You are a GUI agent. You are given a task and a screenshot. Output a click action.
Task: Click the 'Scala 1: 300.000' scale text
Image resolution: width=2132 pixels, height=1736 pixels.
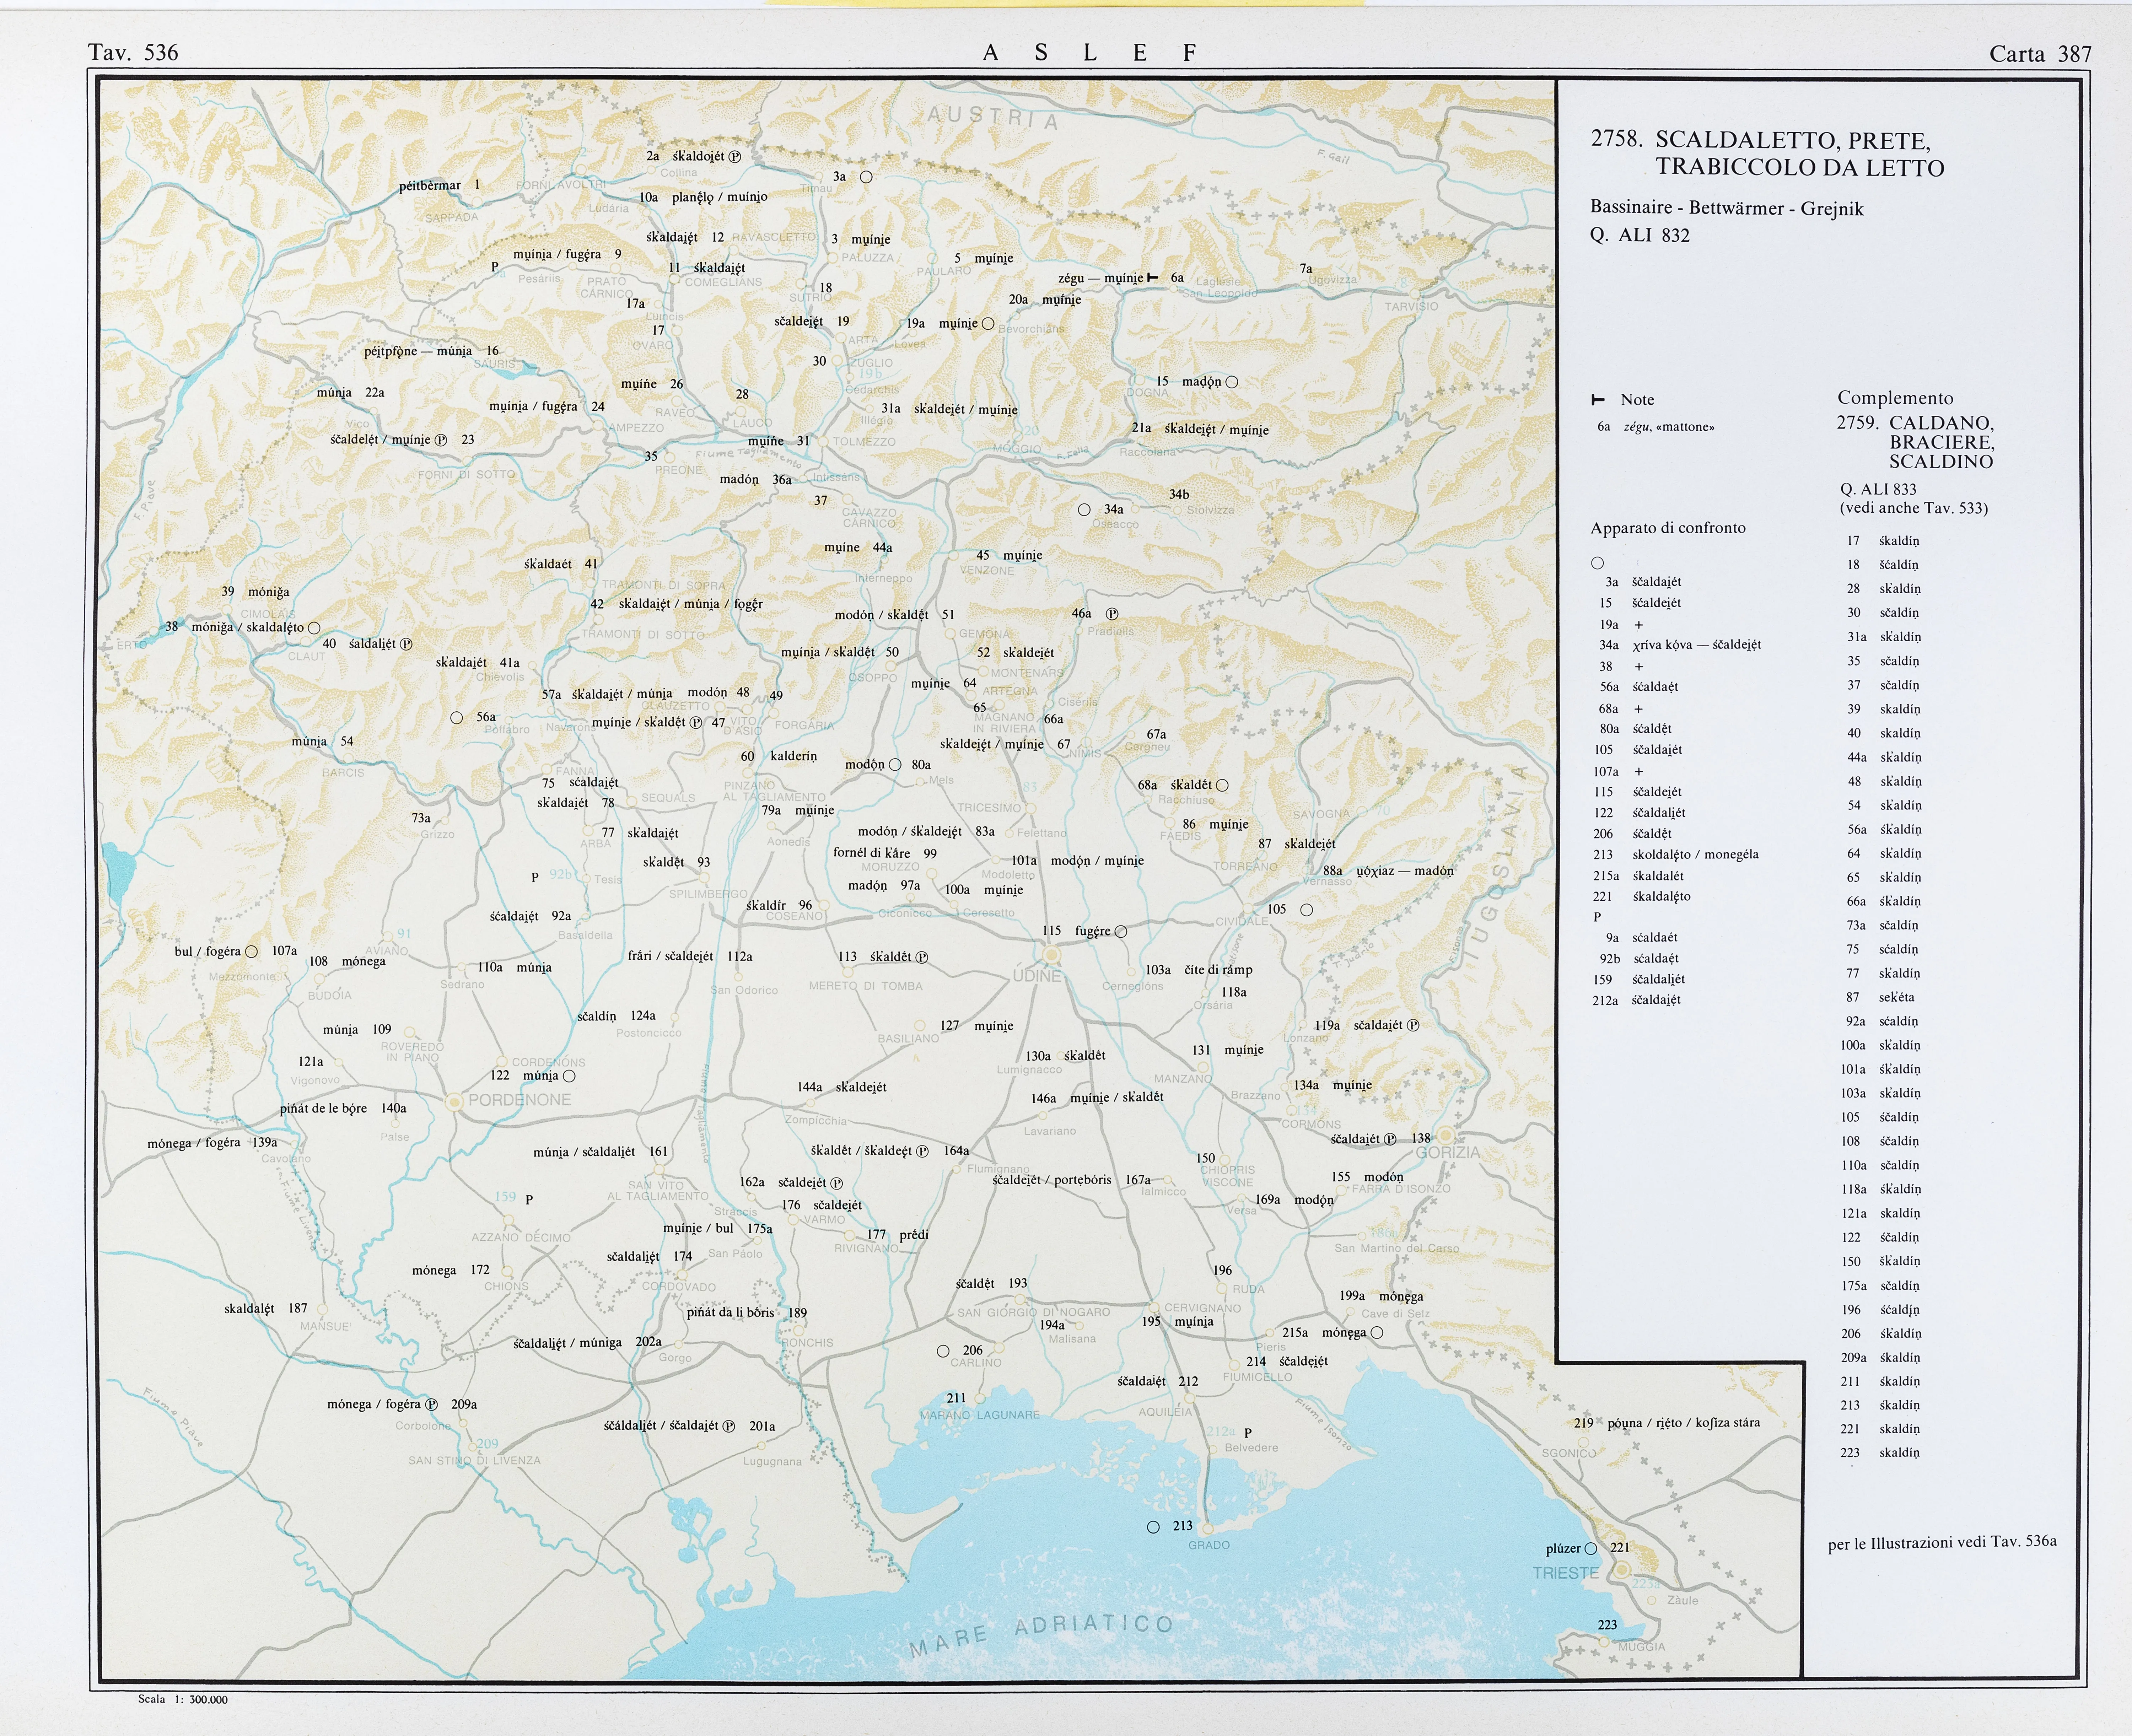click(x=183, y=1699)
